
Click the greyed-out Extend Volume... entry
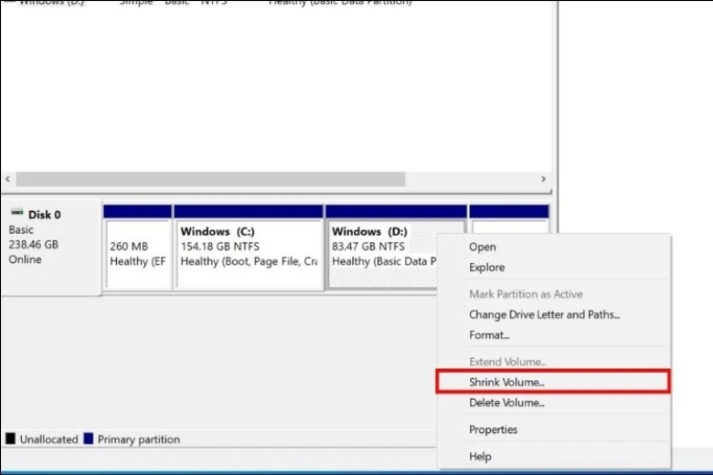click(x=507, y=362)
